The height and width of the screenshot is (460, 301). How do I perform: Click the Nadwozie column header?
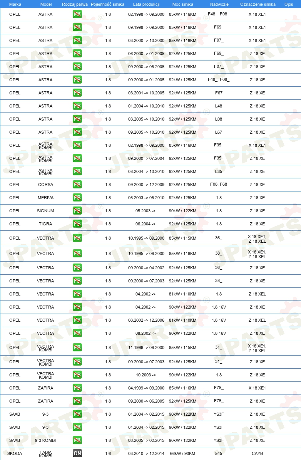[219, 4]
